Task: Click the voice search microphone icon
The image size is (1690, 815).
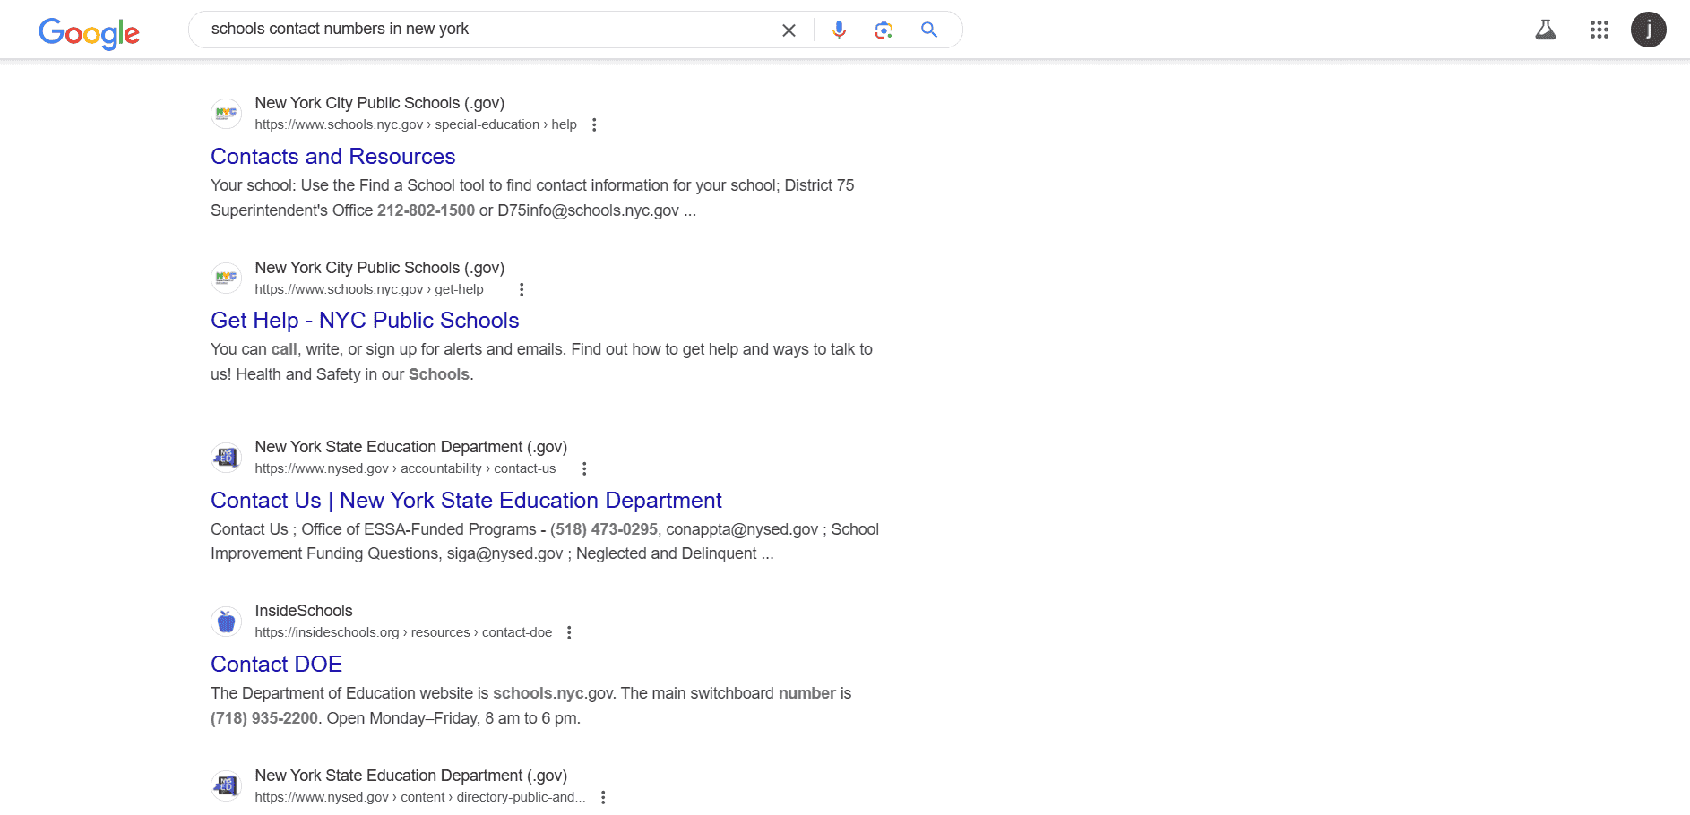Action: (x=839, y=30)
